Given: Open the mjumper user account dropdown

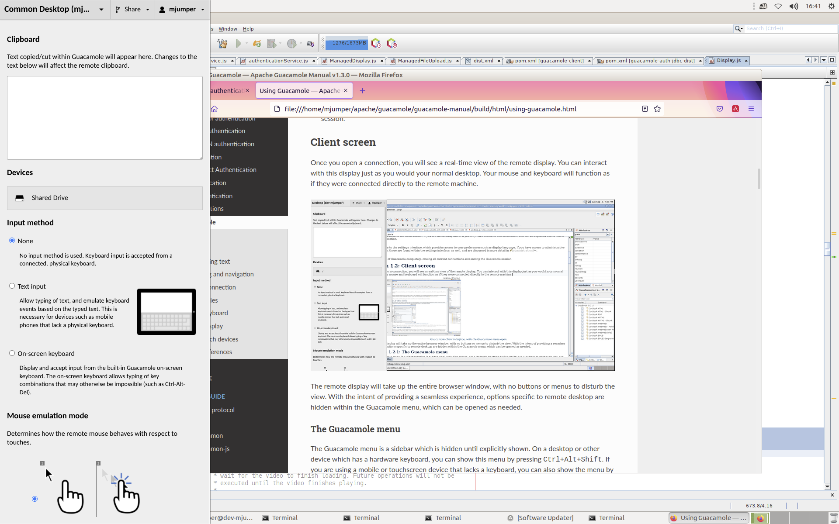Looking at the screenshot, I should click(x=181, y=9).
